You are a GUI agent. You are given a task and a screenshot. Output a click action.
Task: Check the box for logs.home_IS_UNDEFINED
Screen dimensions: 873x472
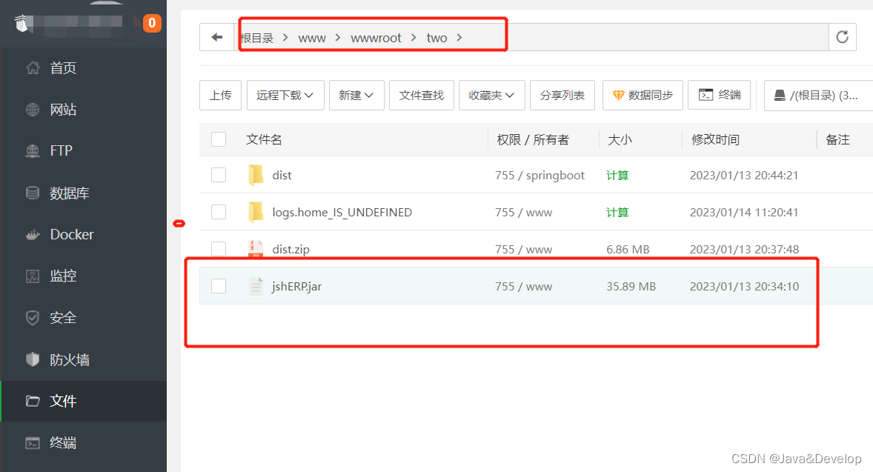[x=219, y=212]
